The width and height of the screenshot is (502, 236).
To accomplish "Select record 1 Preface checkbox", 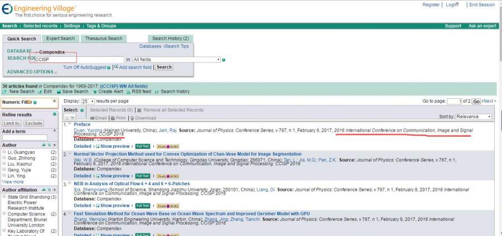I will tap(70, 124).
